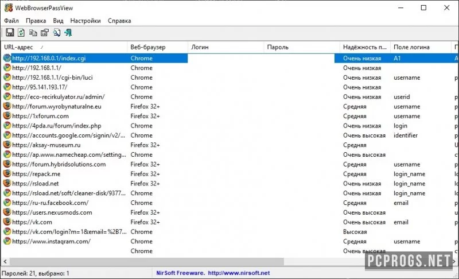This screenshot has width=459, height=279.
Task: Select rsload.net/soft/cleaner-disk row
Action: point(229,193)
